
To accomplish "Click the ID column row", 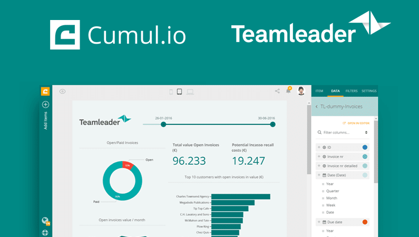I will [x=343, y=147].
